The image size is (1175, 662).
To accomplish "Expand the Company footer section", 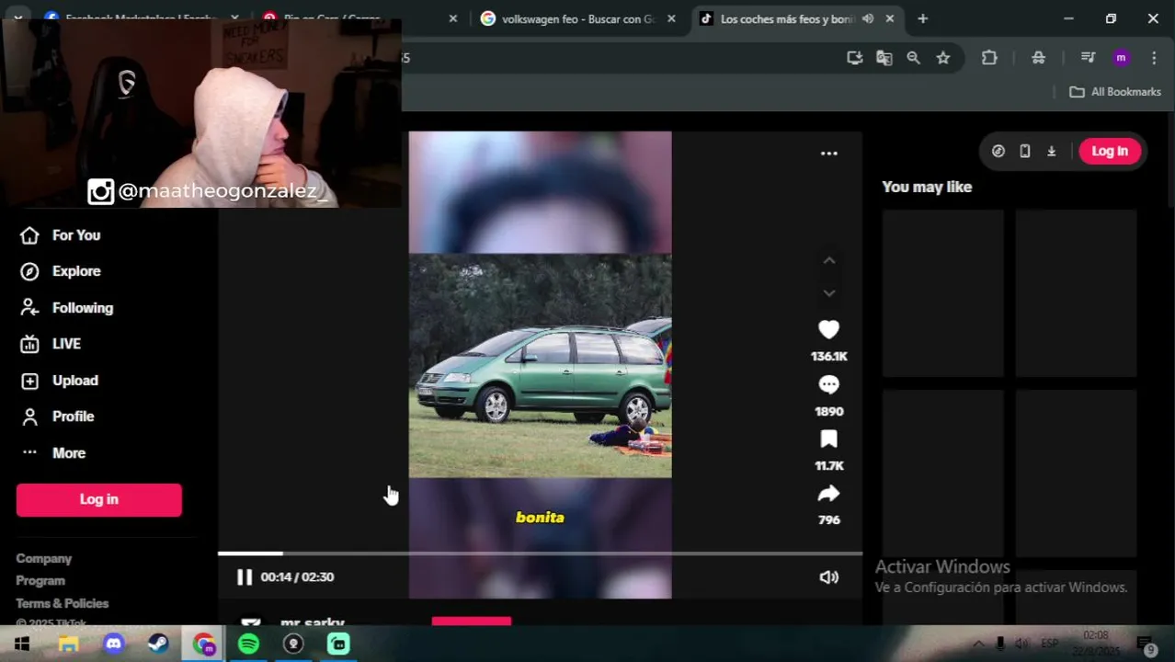I will click(43, 559).
